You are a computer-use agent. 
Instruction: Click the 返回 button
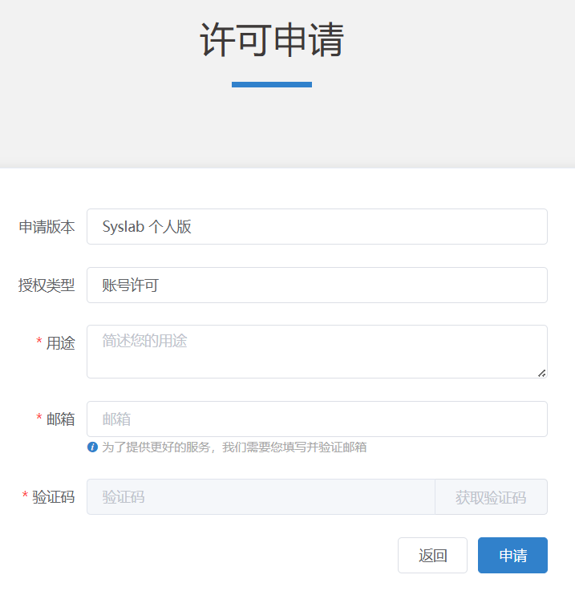click(432, 556)
